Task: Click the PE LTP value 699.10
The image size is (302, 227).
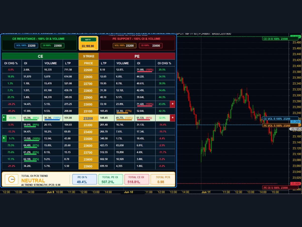Action: click(104, 166)
